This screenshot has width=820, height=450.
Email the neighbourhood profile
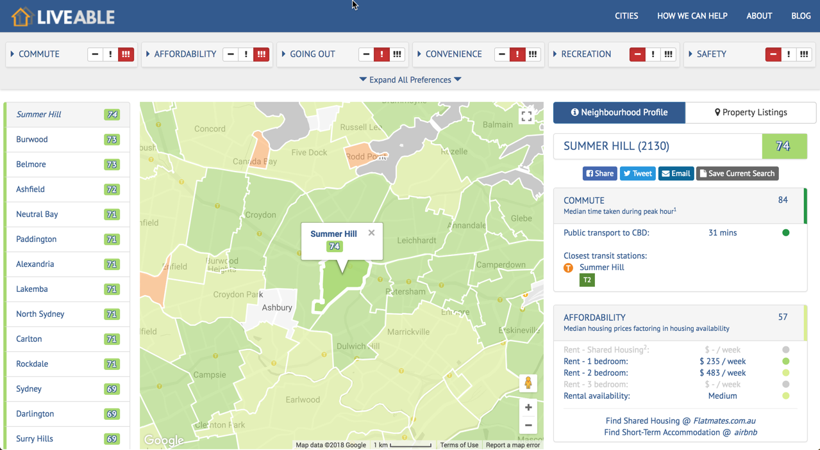[676, 173]
